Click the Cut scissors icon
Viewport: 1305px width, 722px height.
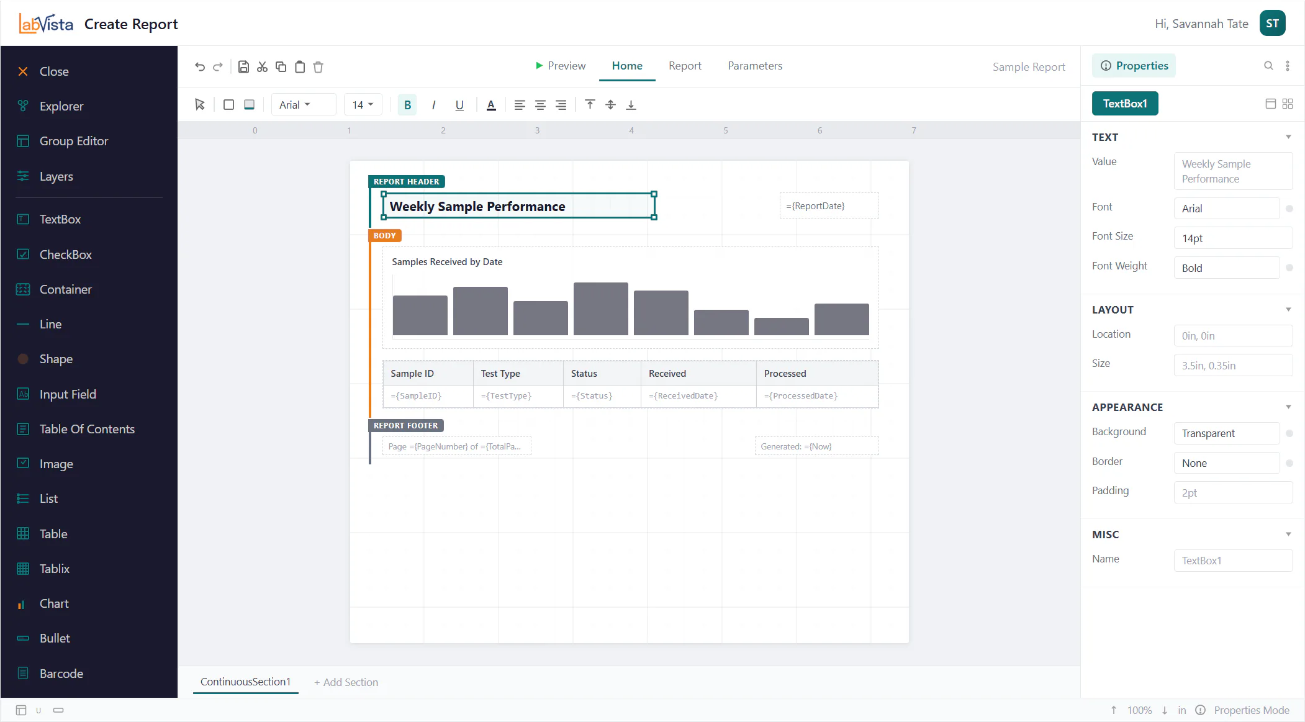click(263, 66)
